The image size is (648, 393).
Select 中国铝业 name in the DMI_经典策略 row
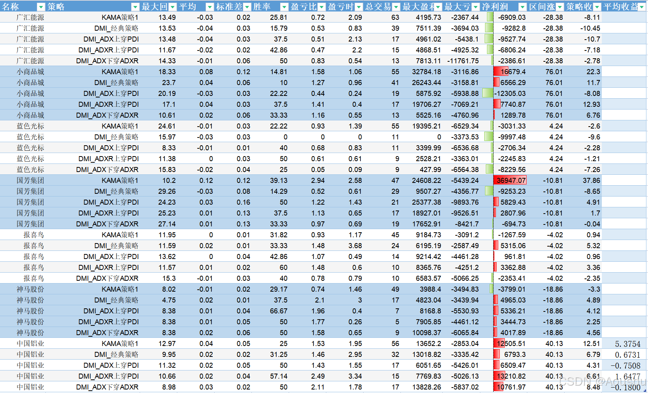pyautogui.click(x=23, y=355)
